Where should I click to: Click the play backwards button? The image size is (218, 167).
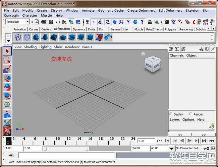tap(182, 141)
